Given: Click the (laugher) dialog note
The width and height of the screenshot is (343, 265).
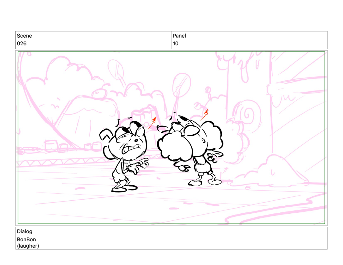Looking at the screenshot, I should [x=28, y=246].
